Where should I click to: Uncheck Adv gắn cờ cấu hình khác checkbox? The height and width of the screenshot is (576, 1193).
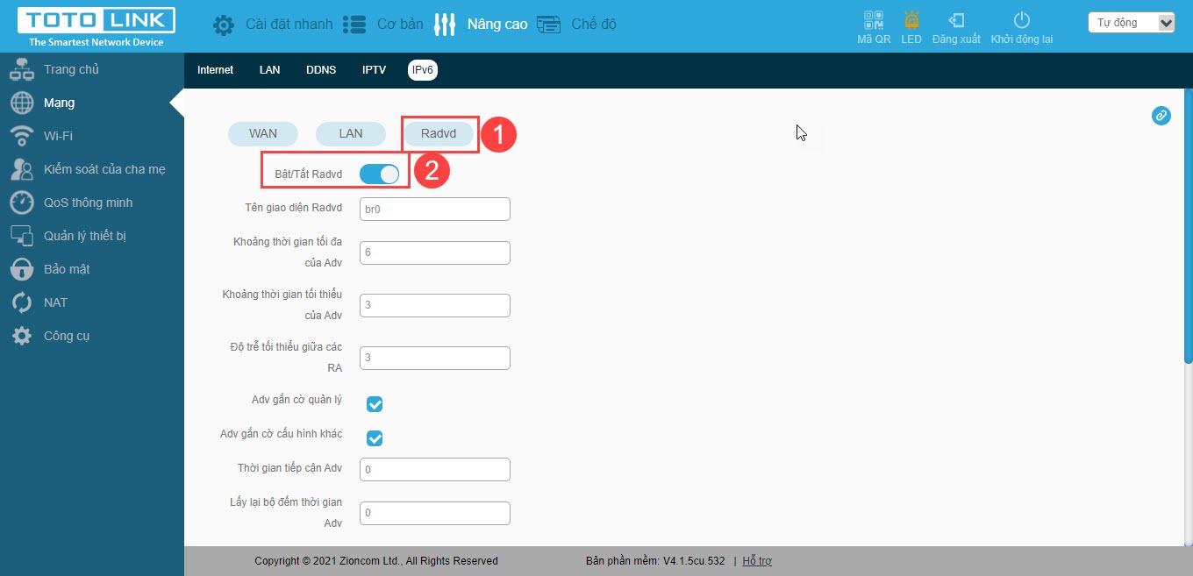(x=375, y=438)
